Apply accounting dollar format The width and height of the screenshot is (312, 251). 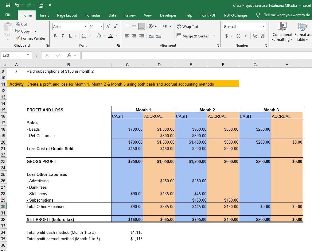[x=226, y=36]
